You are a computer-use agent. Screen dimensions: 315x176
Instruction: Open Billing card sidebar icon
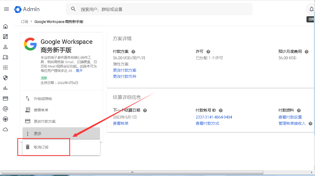(5, 98)
